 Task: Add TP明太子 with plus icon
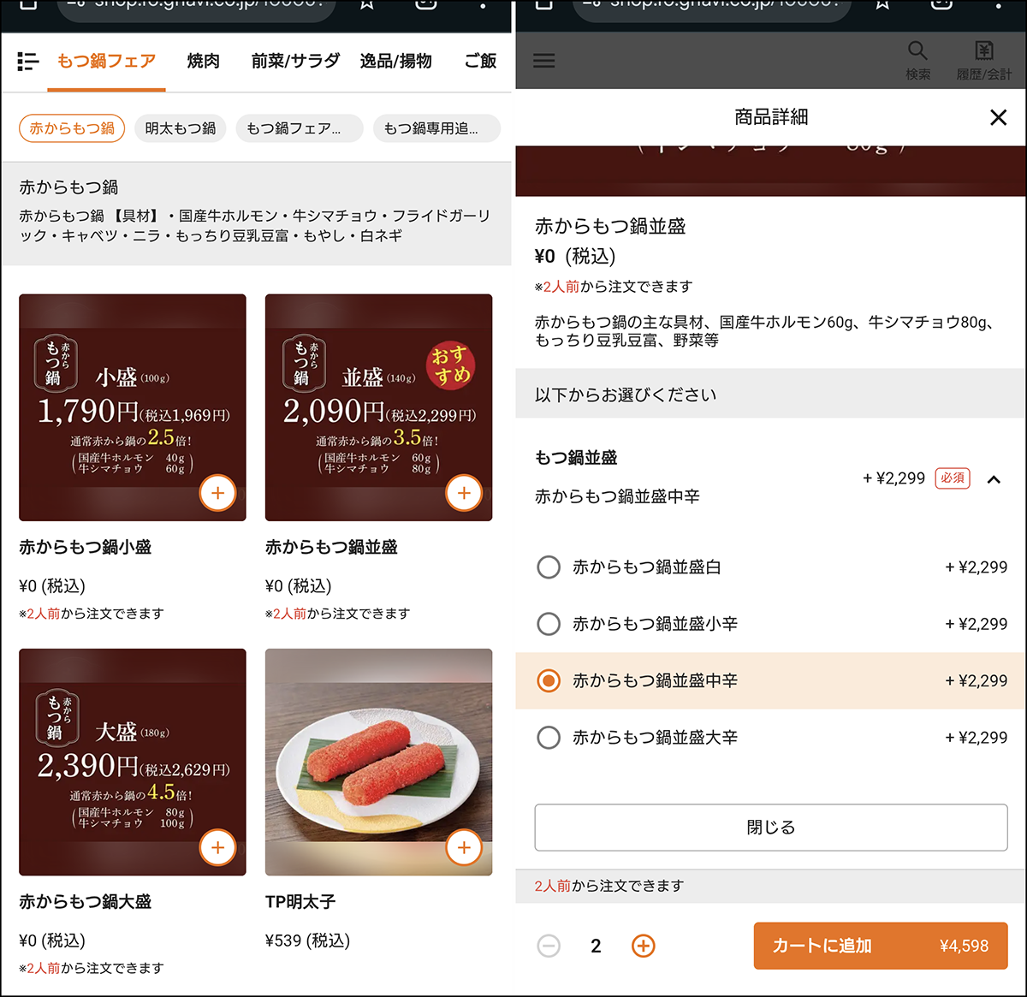coord(464,847)
